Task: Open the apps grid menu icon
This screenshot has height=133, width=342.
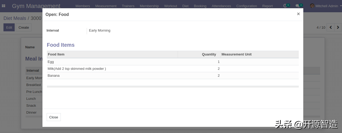Action: (x=3, y=6)
